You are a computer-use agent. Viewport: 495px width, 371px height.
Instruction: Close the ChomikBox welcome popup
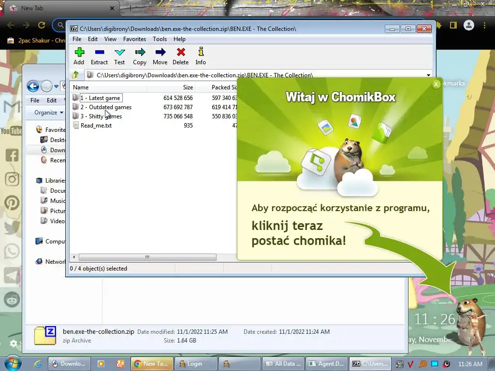coord(436,84)
